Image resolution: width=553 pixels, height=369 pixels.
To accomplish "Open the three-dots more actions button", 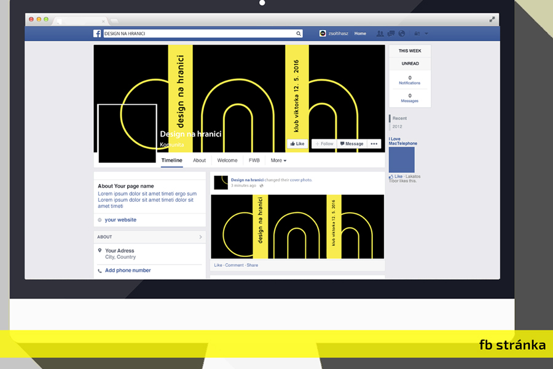I will point(374,144).
